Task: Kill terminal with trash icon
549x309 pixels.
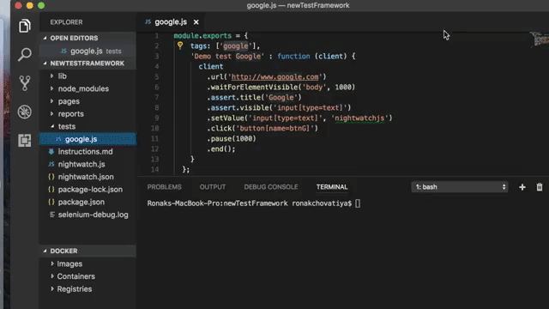Action: click(540, 187)
